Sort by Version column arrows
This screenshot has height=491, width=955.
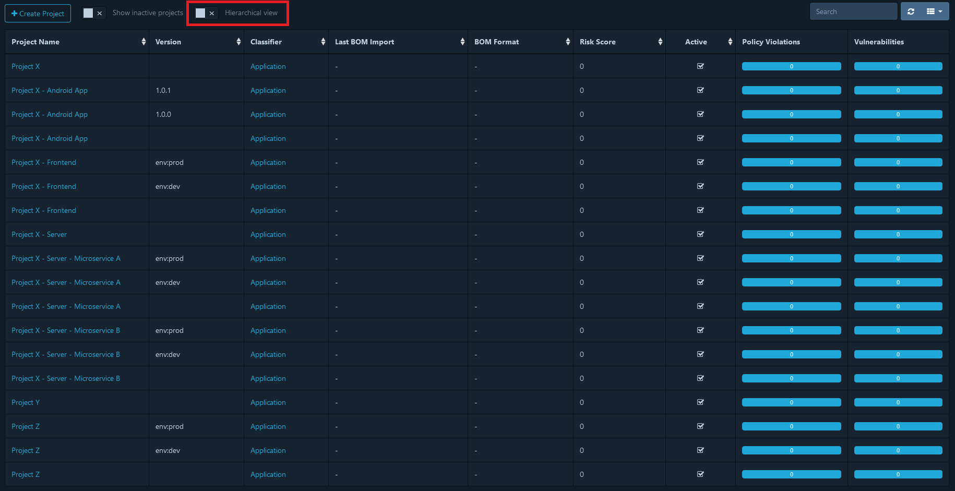[238, 42]
